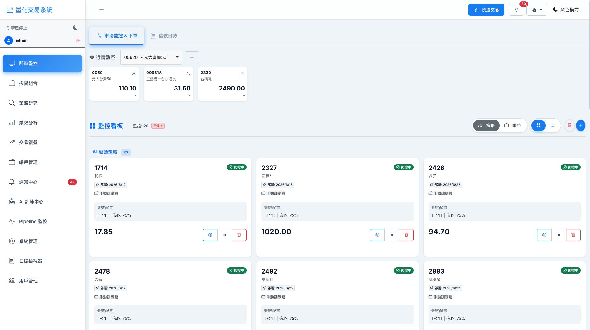Delete strategy 2426 with trash icon
The height and width of the screenshot is (330, 590).
tap(573, 235)
